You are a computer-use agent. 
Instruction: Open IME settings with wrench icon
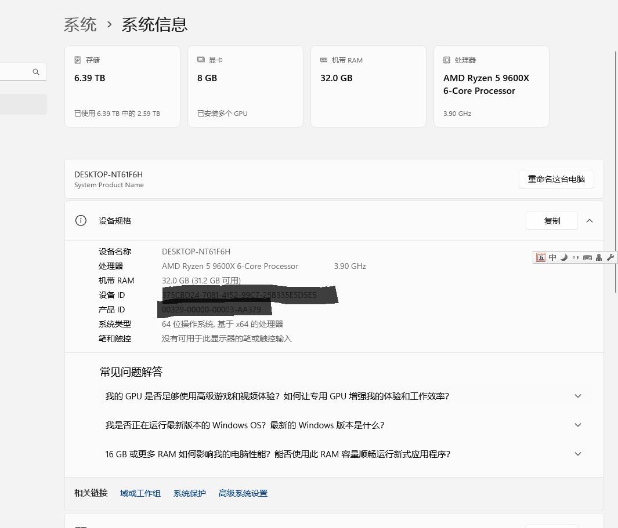click(x=610, y=257)
